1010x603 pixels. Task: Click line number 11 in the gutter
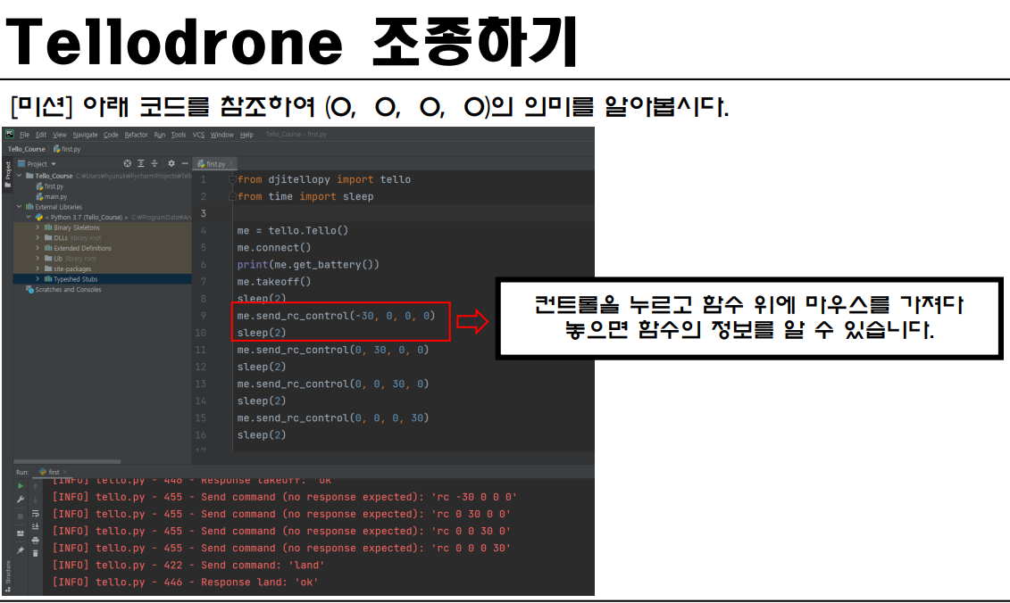coord(201,350)
